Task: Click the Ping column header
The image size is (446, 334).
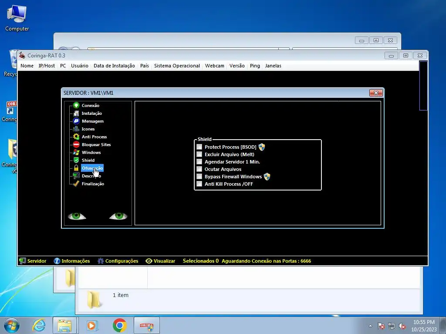Action: coord(255,66)
